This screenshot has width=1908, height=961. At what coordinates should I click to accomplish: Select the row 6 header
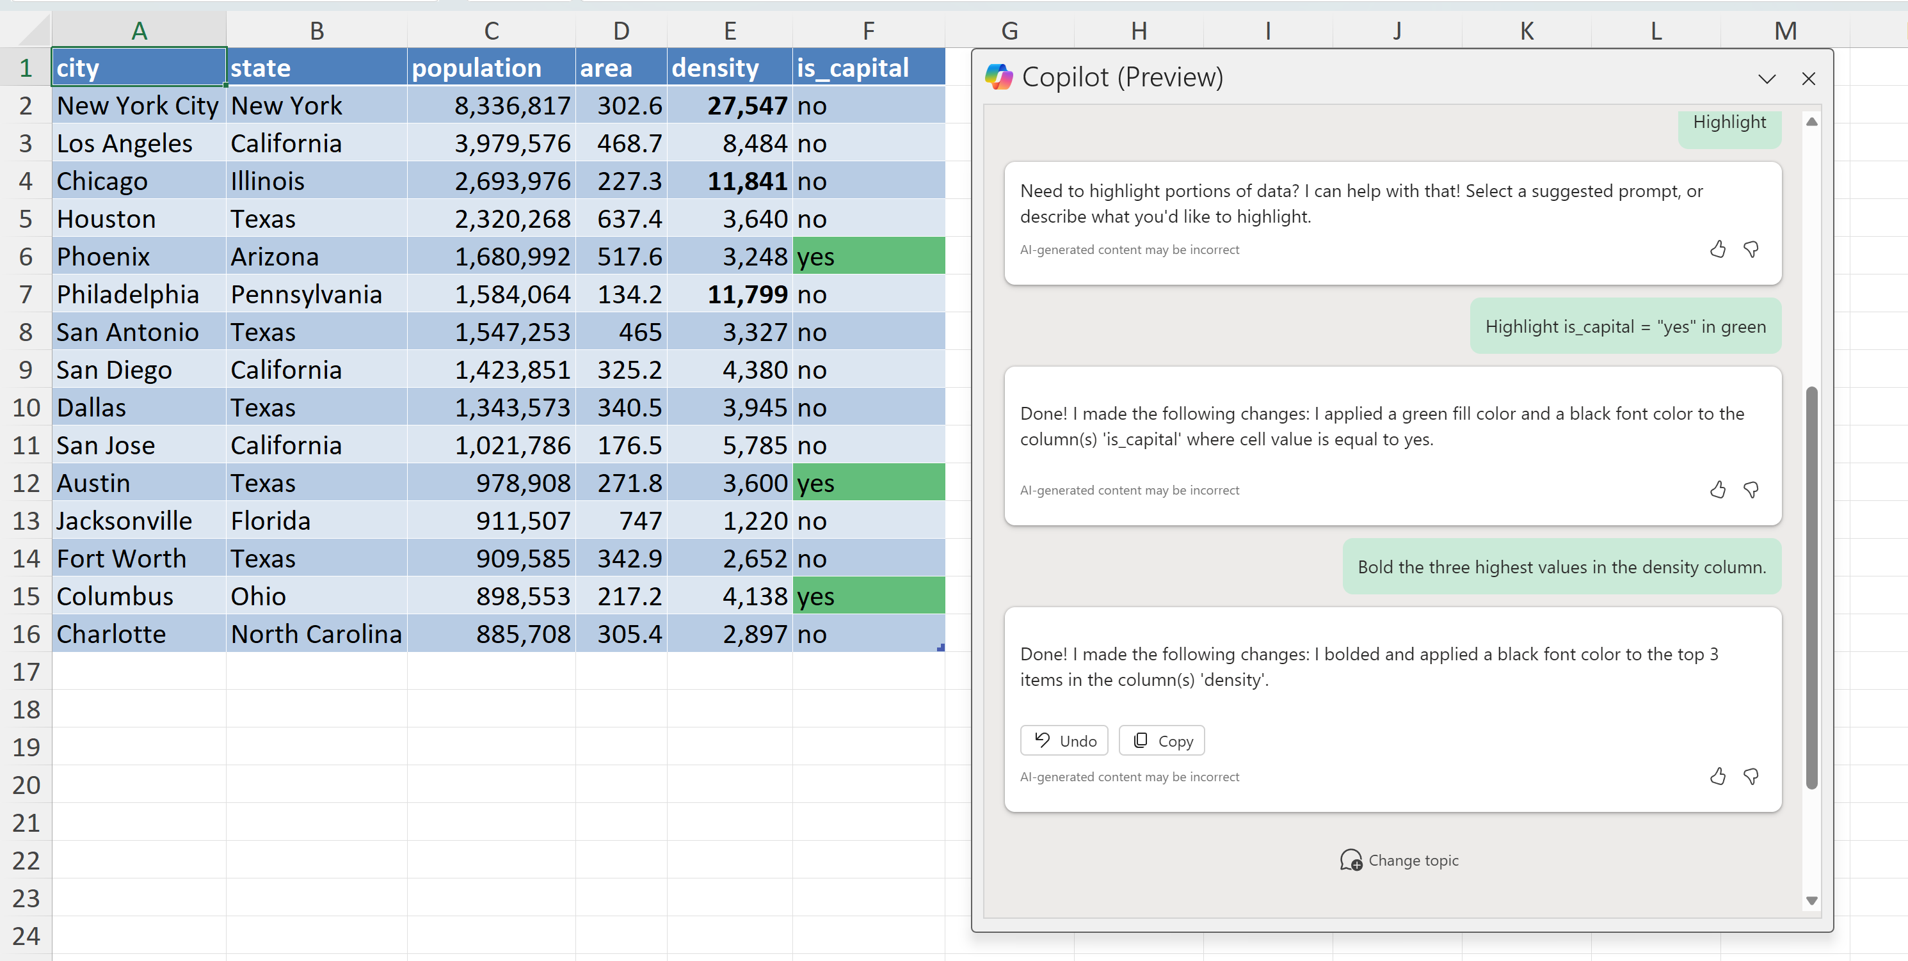[25, 257]
